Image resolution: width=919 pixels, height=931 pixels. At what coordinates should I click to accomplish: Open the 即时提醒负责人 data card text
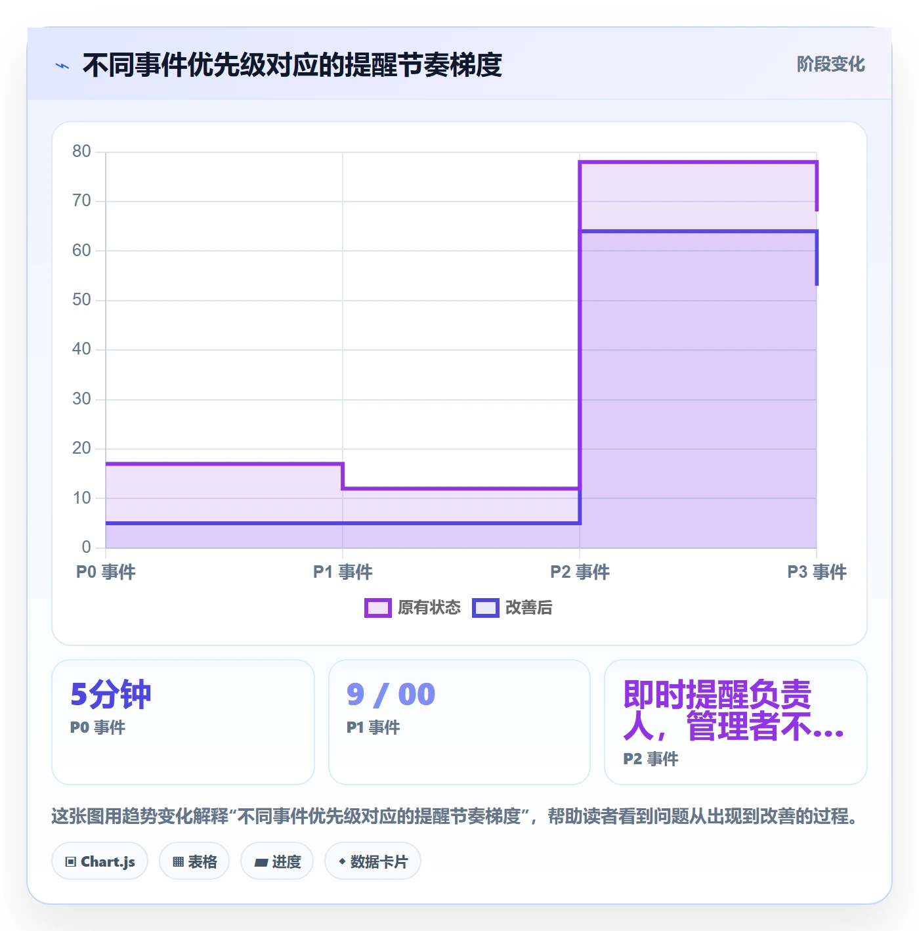tap(733, 710)
